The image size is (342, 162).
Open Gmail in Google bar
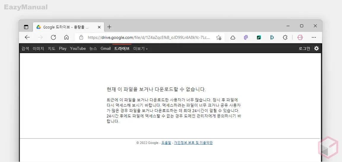point(106,48)
